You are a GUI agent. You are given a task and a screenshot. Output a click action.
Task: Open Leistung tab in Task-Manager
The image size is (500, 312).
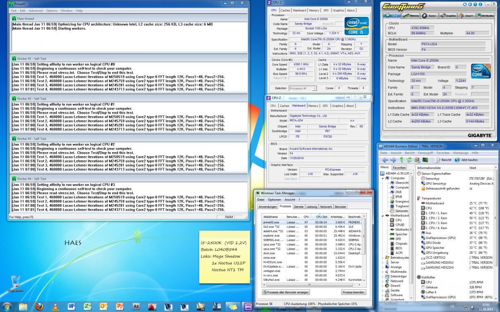pyautogui.click(x=311, y=206)
